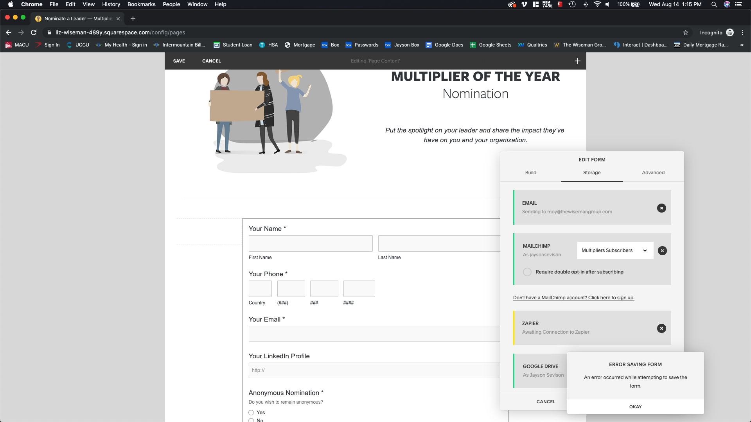Remove the MailChimp storage connection
The height and width of the screenshot is (422, 751).
[662, 250]
